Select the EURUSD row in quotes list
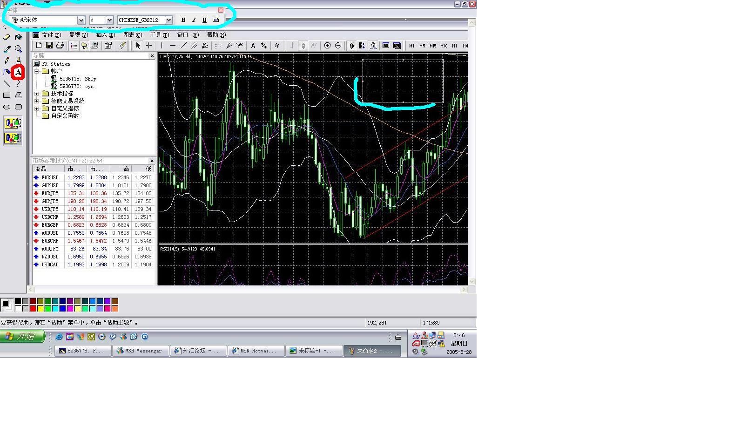Image resolution: width=754 pixels, height=447 pixels. (x=93, y=177)
